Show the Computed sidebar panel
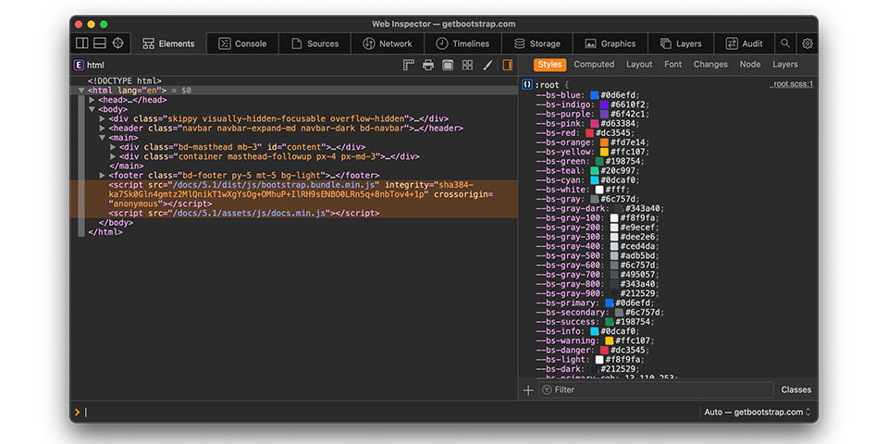This screenshot has height=444, width=888. point(594,65)
